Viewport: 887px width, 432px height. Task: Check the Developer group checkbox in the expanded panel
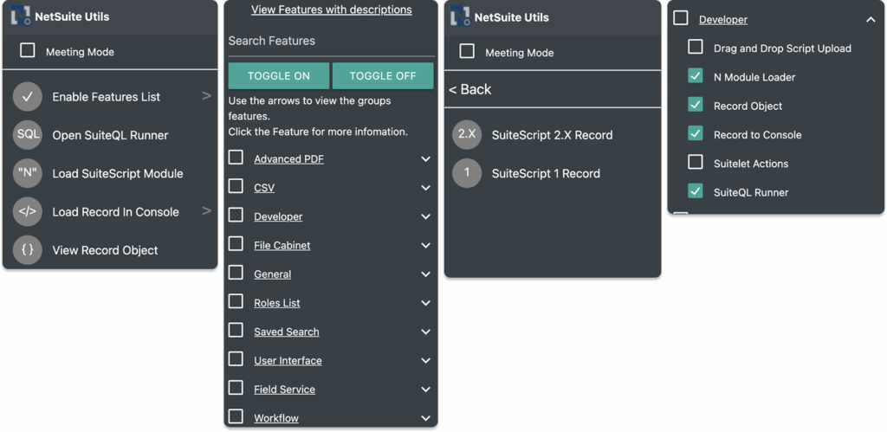pyautogui.click(x=681, y=19)
